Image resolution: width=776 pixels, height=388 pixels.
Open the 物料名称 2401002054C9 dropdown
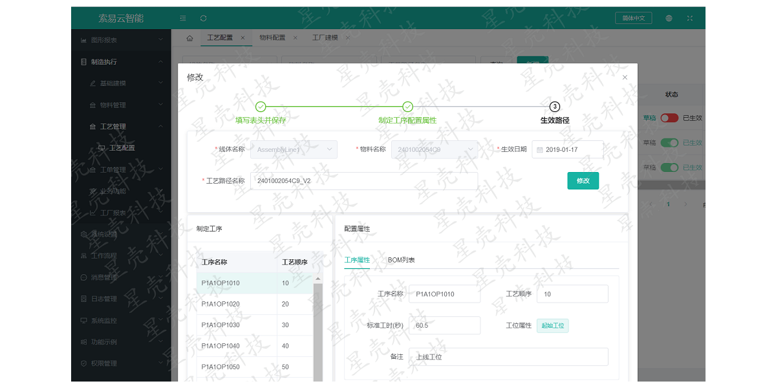(435, 149)
